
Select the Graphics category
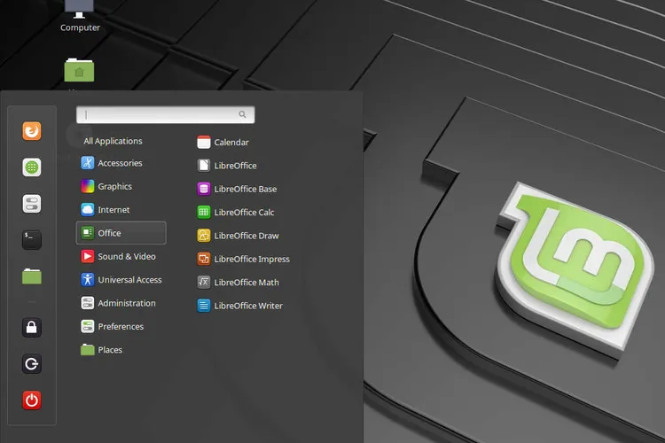(114, 187)
